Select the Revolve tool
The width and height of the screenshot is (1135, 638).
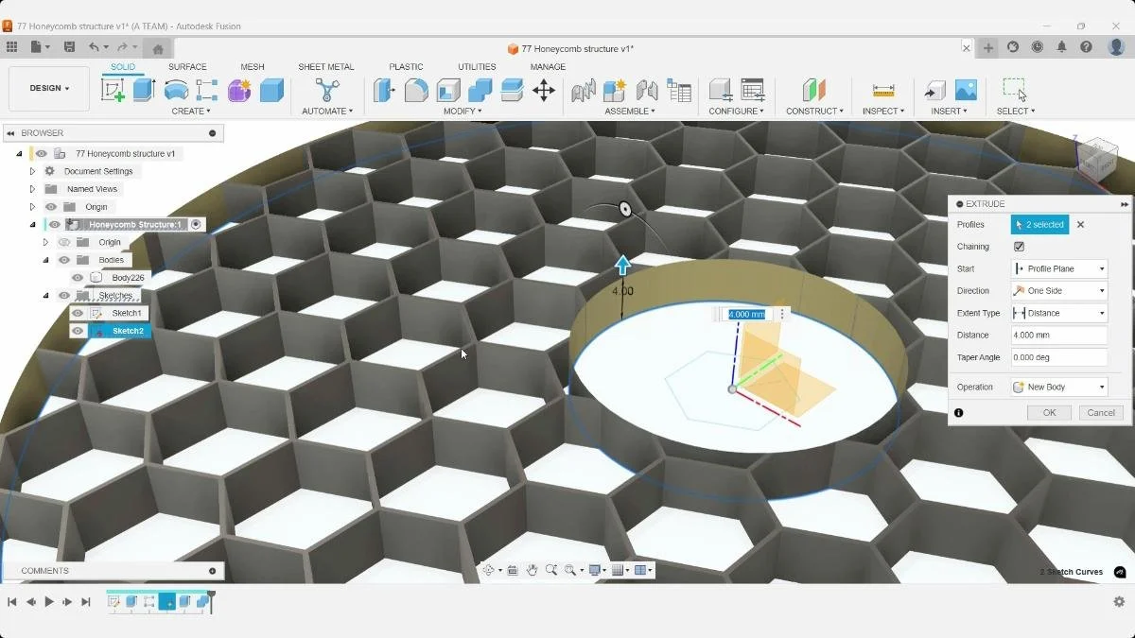click(176, 90)
